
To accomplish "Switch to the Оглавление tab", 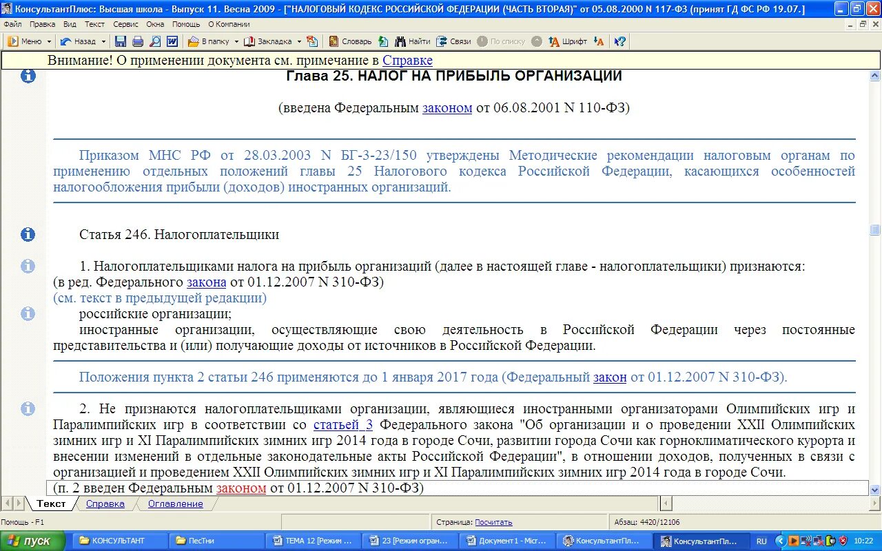I will pos(176,503).
